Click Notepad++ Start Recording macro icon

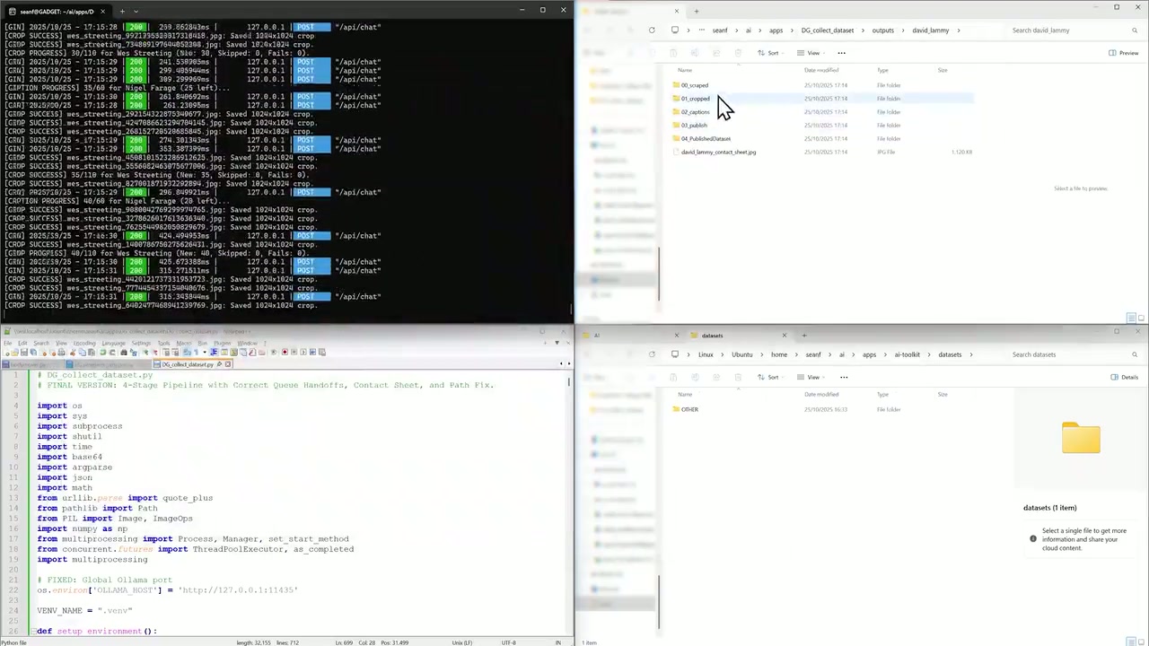point(285,352)
